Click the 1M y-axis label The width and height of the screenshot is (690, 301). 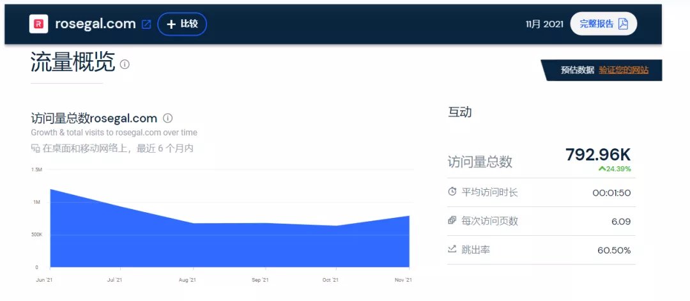[36, 202]
